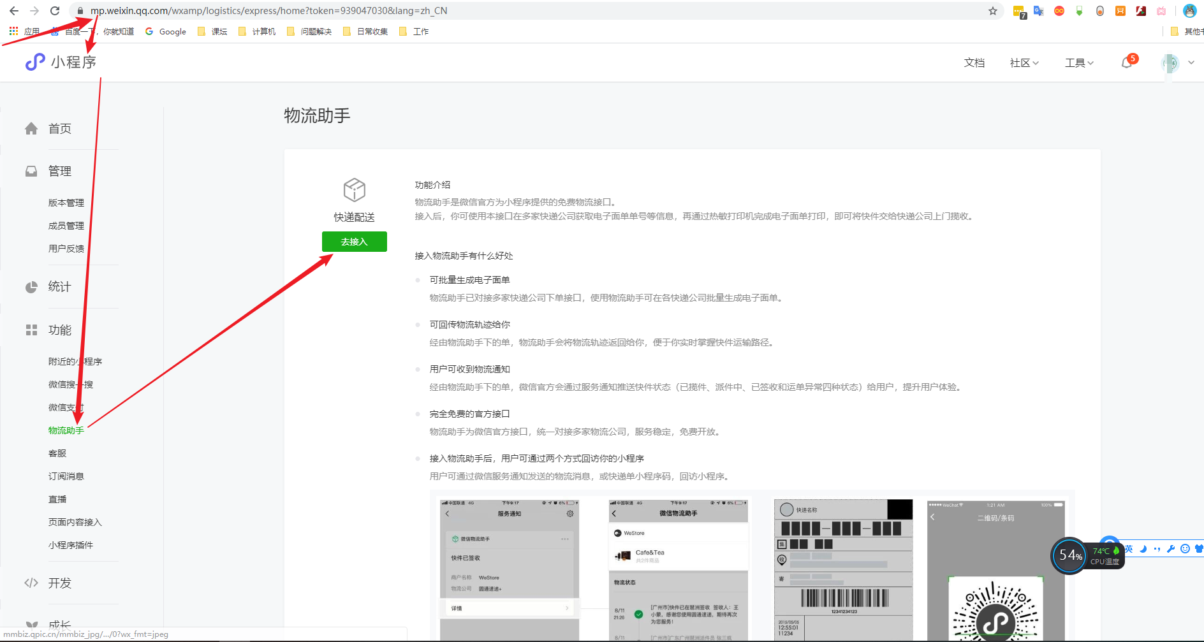Click the grid icon beside 功能
The image size is (1204, 642).
[31, 330]
